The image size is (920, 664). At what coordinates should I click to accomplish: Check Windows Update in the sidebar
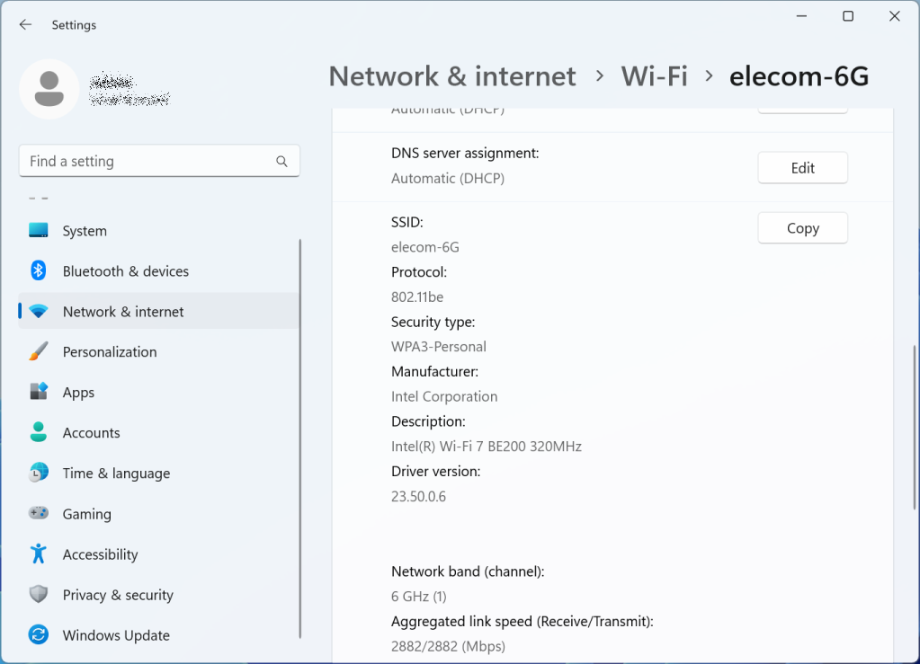[116, 634]
